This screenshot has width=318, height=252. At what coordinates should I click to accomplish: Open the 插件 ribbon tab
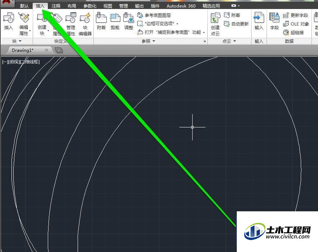155,6
